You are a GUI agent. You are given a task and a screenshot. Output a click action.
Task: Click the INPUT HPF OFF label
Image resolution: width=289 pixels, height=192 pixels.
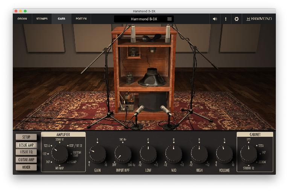[114, 165]
